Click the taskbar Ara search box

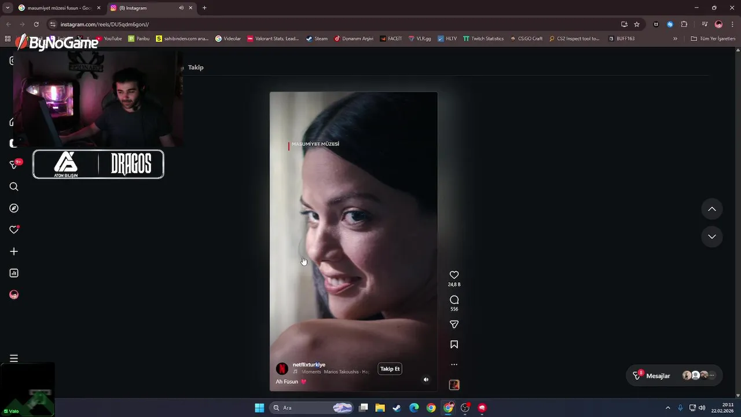pos(313,408)
